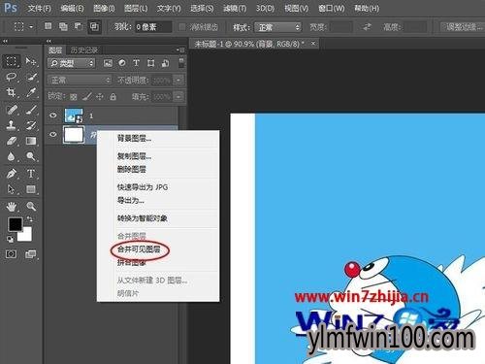485x364 pixels.
Task: Open the 样式 style dropdown
Action: point(277,27)
